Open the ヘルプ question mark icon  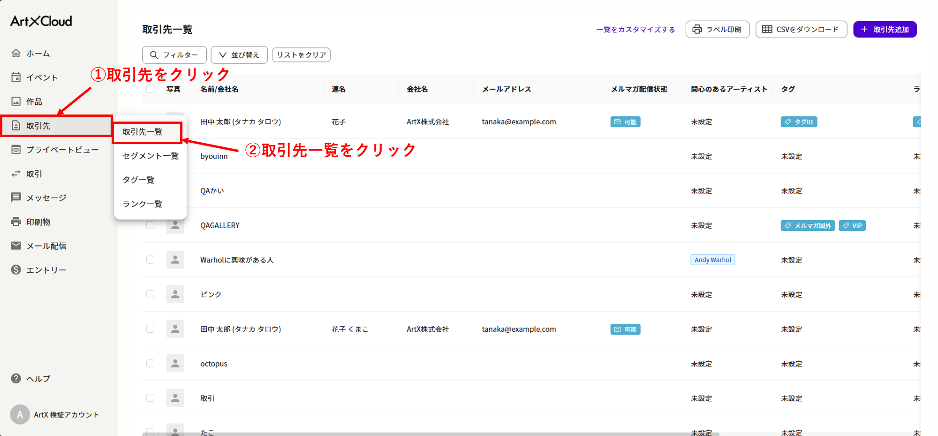pyautogui.click(x=16, y=378)
